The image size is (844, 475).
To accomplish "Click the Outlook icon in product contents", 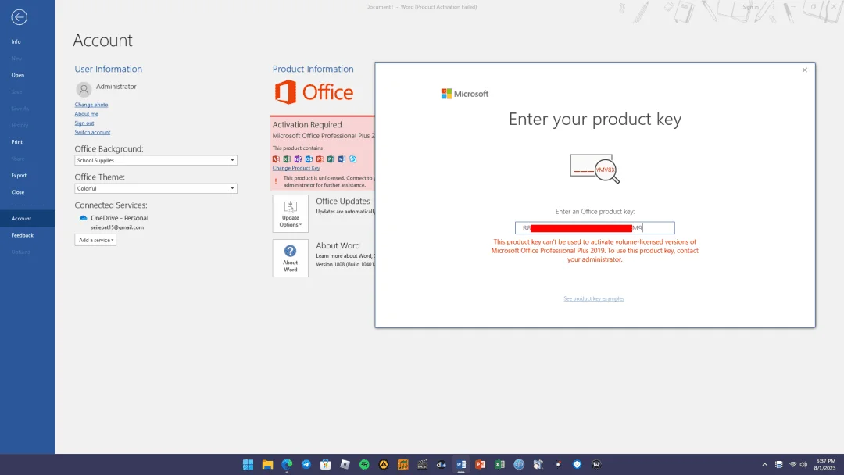I will 309,159.
